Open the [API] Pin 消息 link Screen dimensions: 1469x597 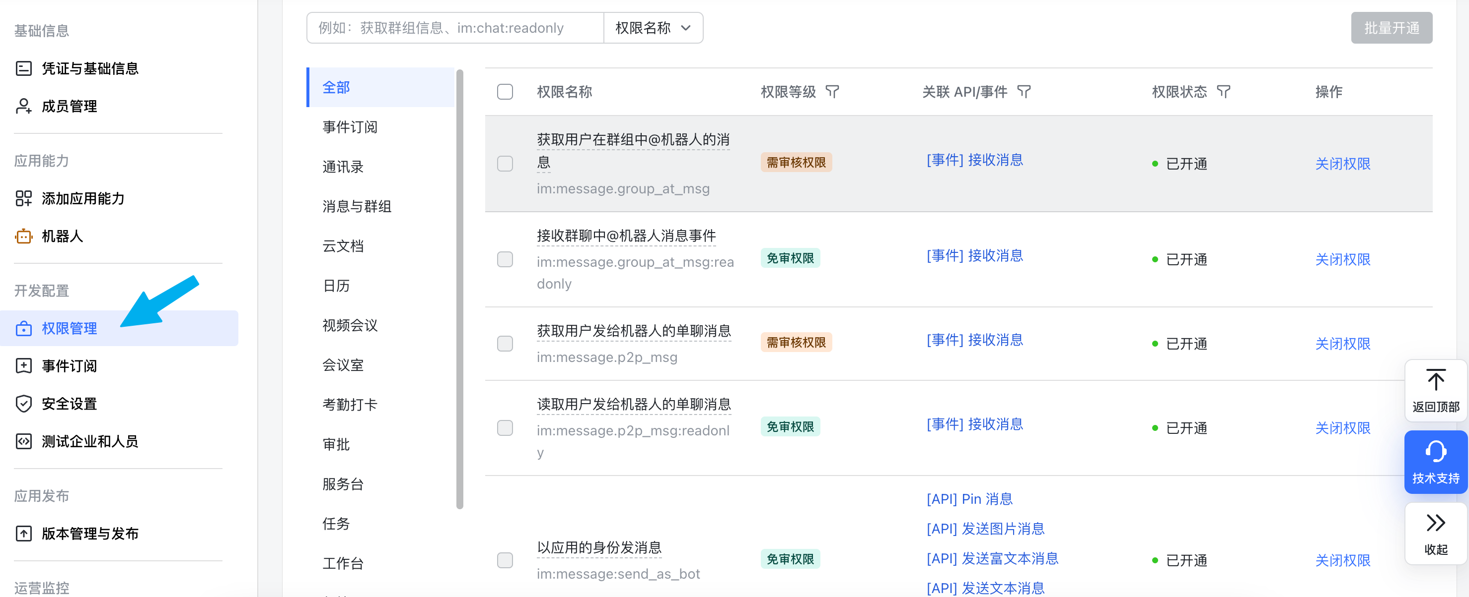click(x=969, y=499)
